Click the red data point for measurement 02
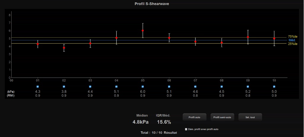The width and height of the screenshot is (304, 137). [x=64, y=48]
